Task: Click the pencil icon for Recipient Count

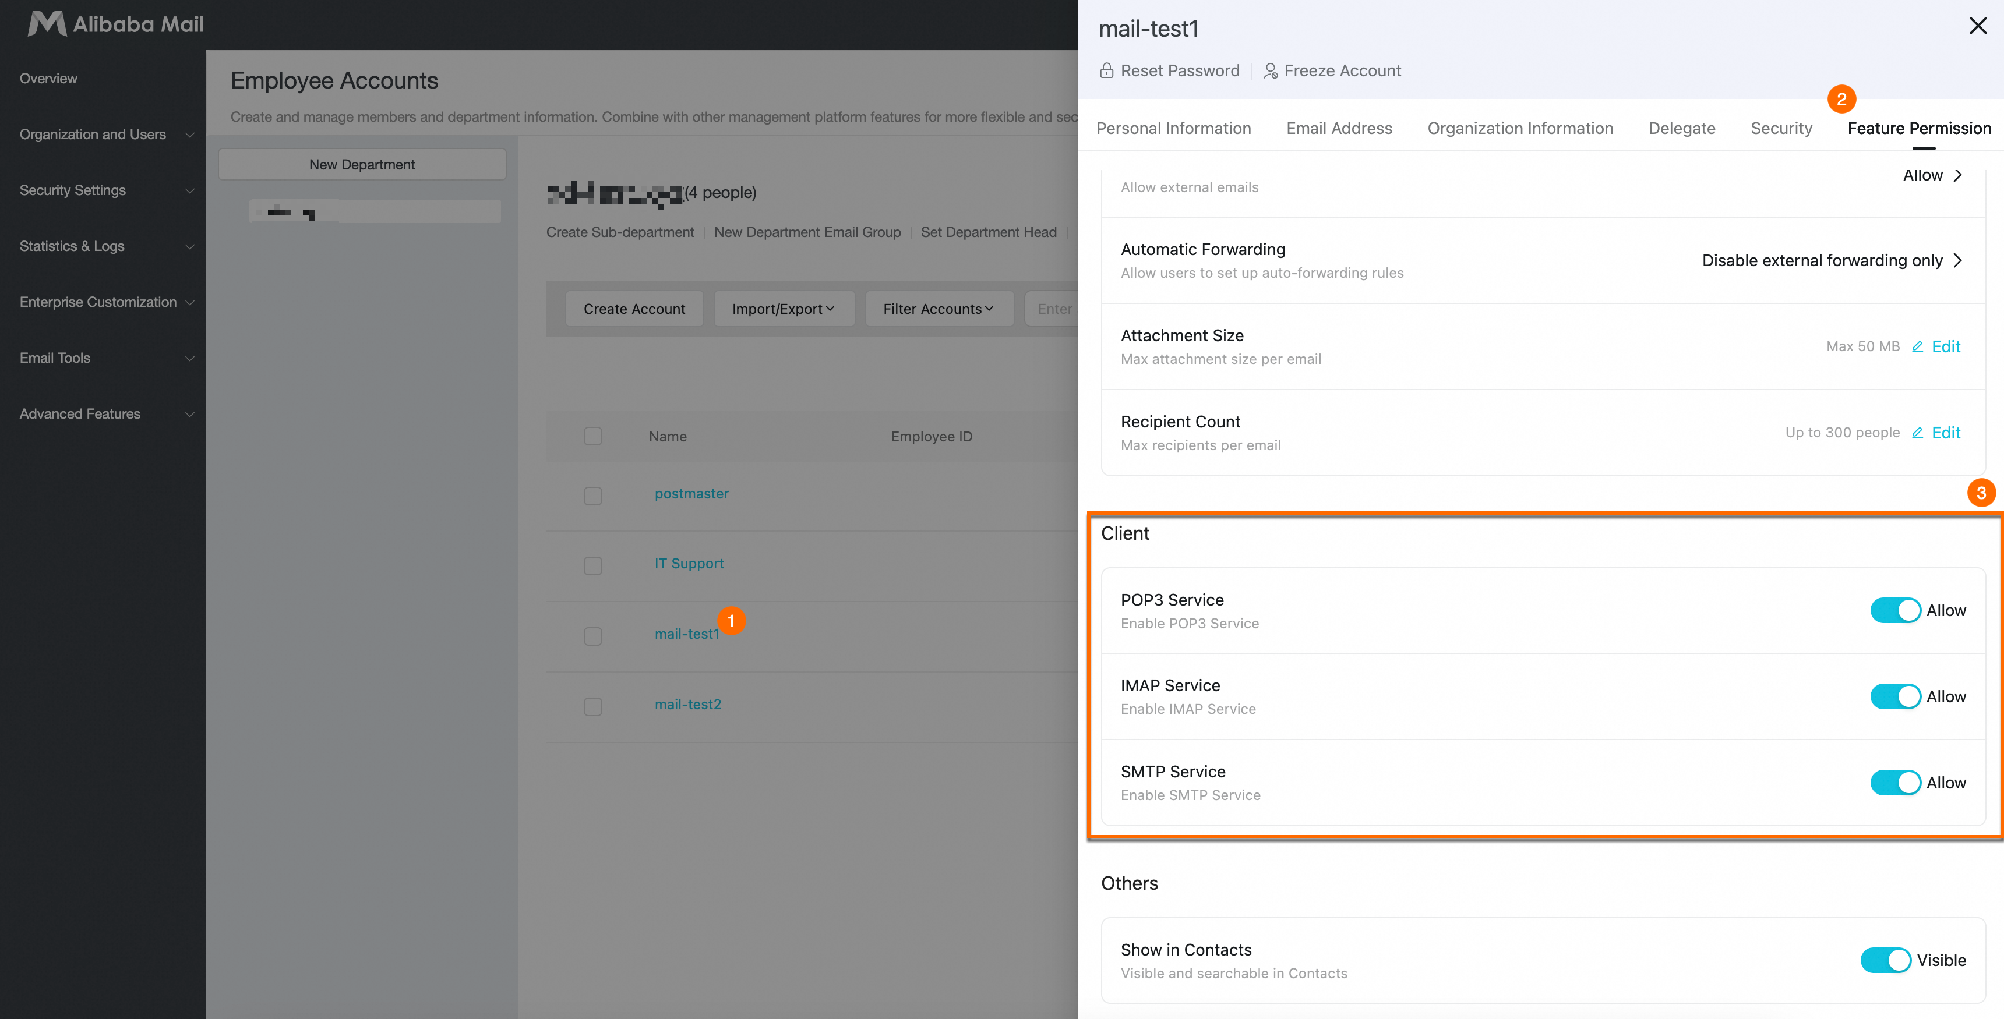Action: pos(1918,433)
